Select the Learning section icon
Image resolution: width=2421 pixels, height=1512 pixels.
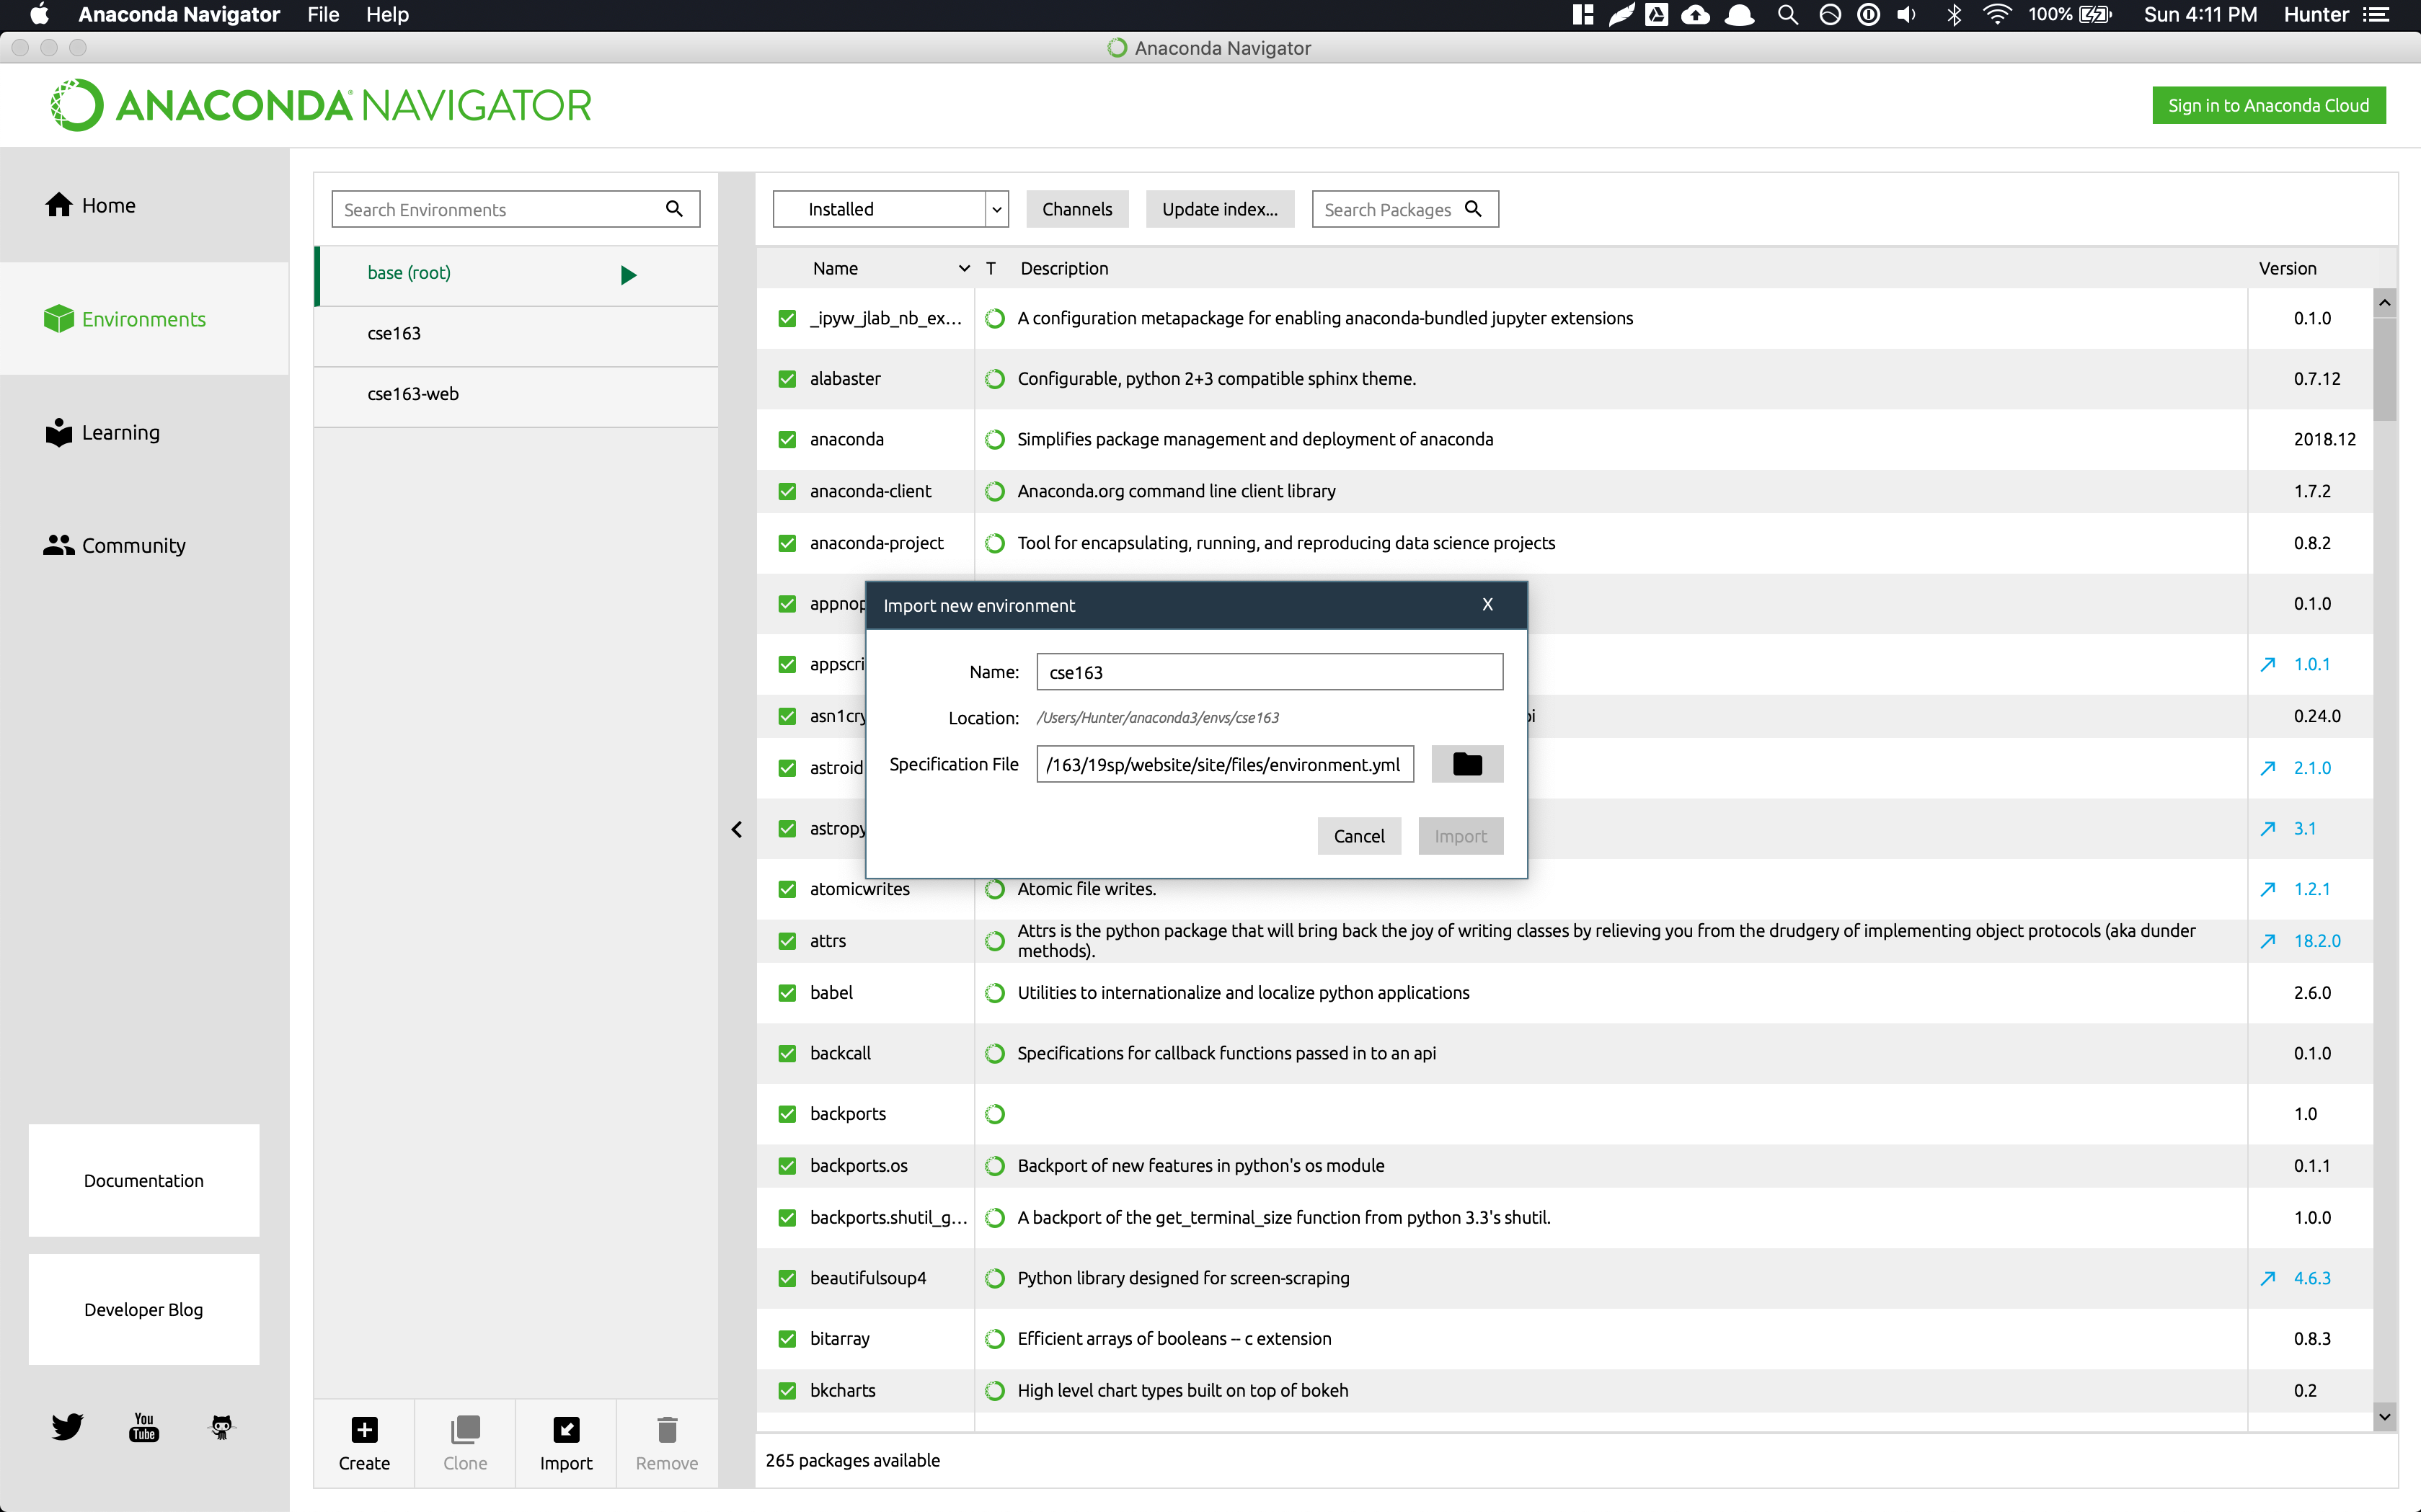point(58,432)
